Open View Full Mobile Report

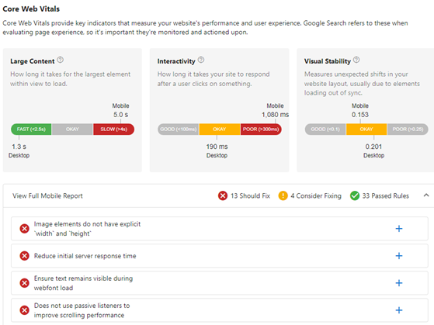coord(47,195)
